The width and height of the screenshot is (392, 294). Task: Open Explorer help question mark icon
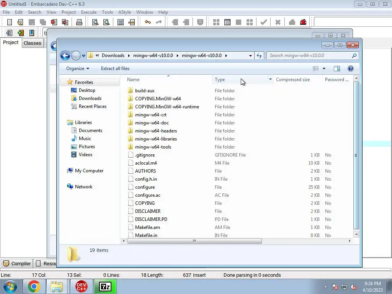(351, 69)
